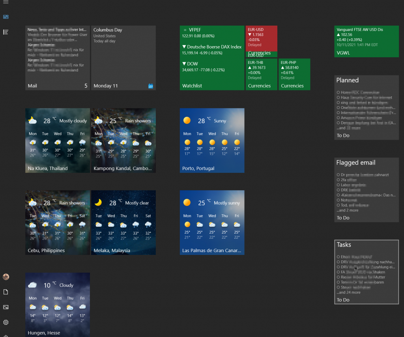Expand the Start hamburger menu

coord(6,2)
